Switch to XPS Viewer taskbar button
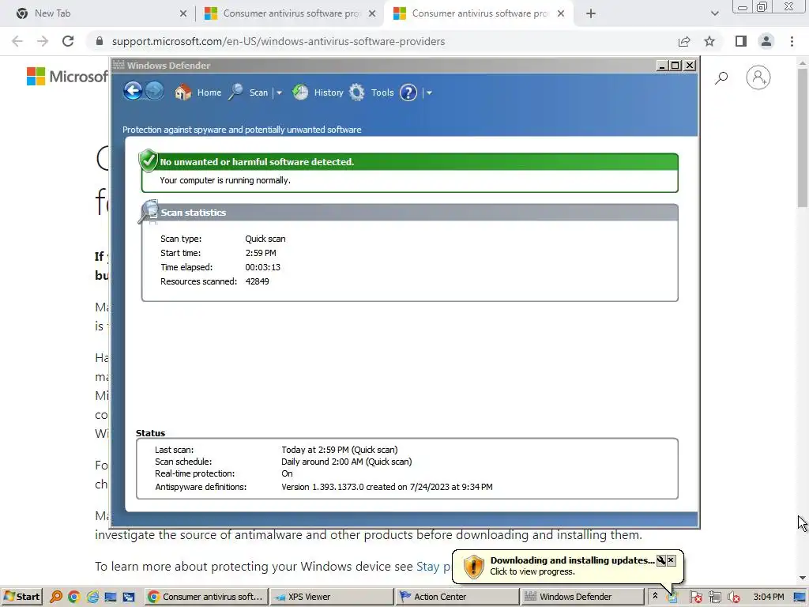This screenshot has height=607, width=809. (x=332, y=597)
